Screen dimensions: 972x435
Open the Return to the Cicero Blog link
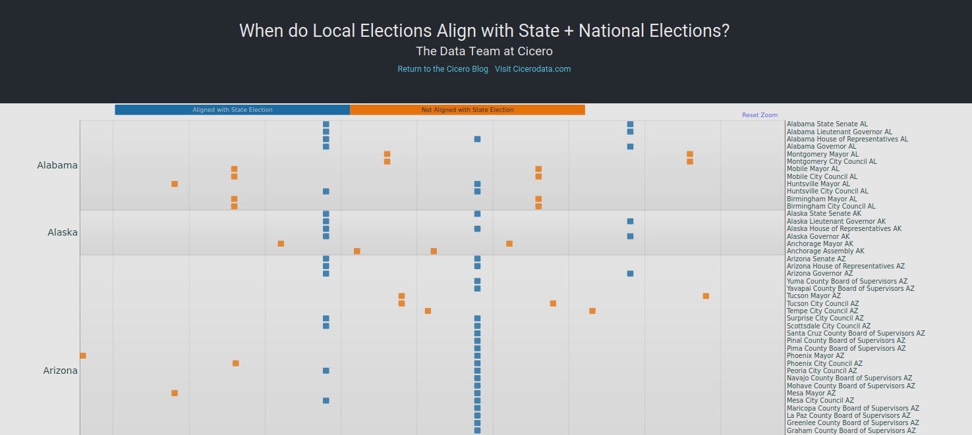[x=443, y=68]
